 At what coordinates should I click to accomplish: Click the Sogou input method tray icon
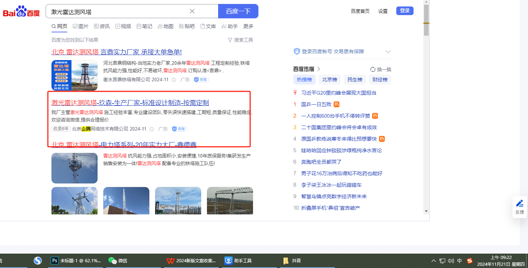coord(470,261)
